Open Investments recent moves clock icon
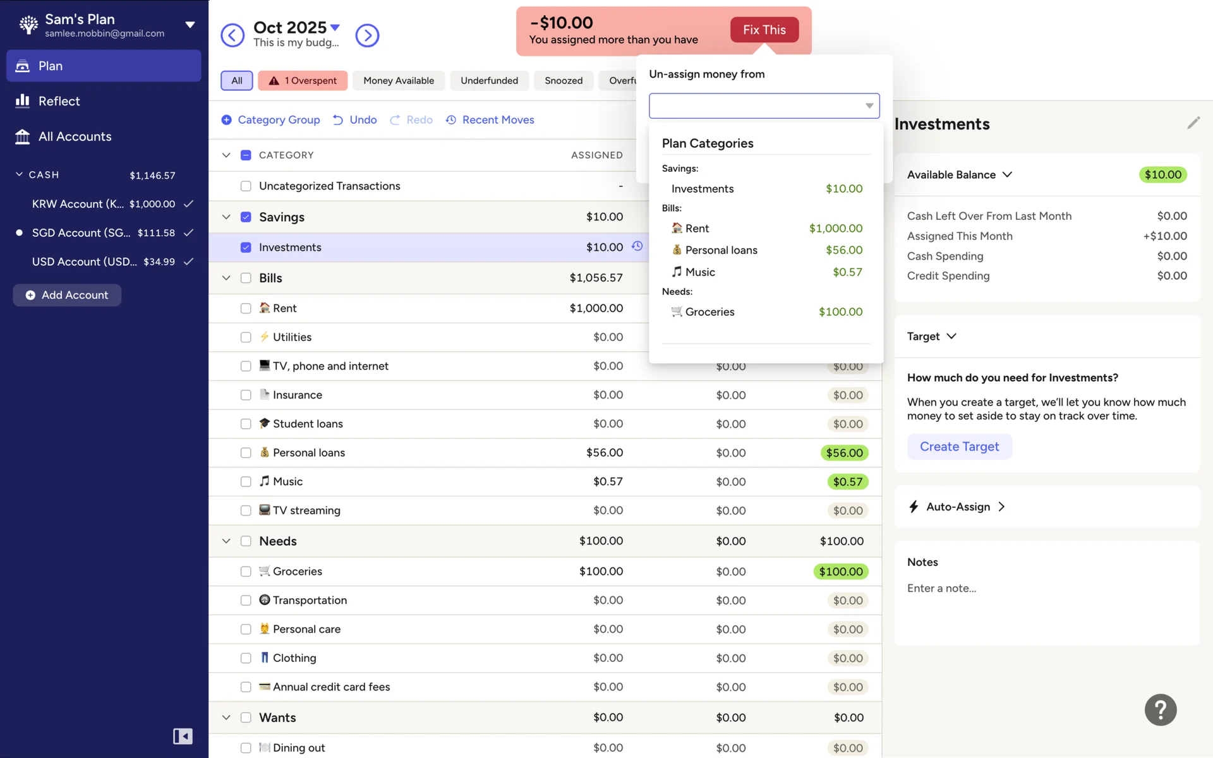This screenshot has height=758, width=1213. pos(637,246)
